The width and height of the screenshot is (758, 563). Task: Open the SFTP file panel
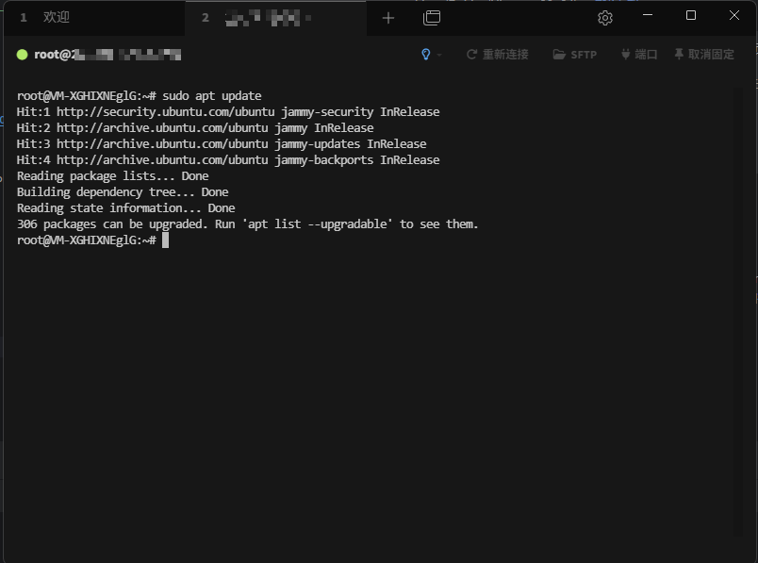(575, 55)
